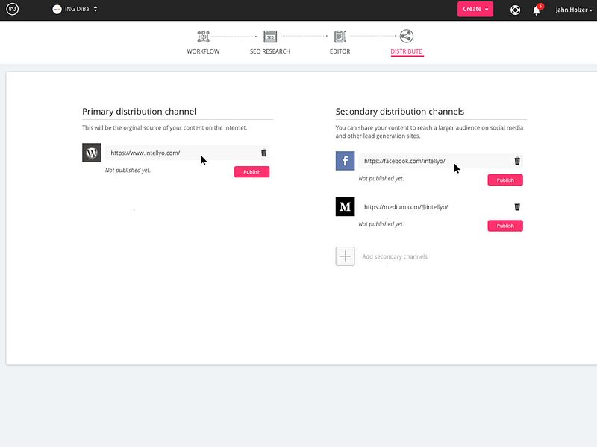Click 'Not published yet.' under Medium
597x447 pixels.
(381, 224)
